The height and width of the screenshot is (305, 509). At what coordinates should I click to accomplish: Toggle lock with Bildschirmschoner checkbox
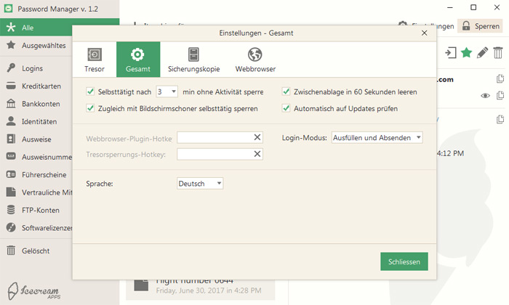[90, 108]
